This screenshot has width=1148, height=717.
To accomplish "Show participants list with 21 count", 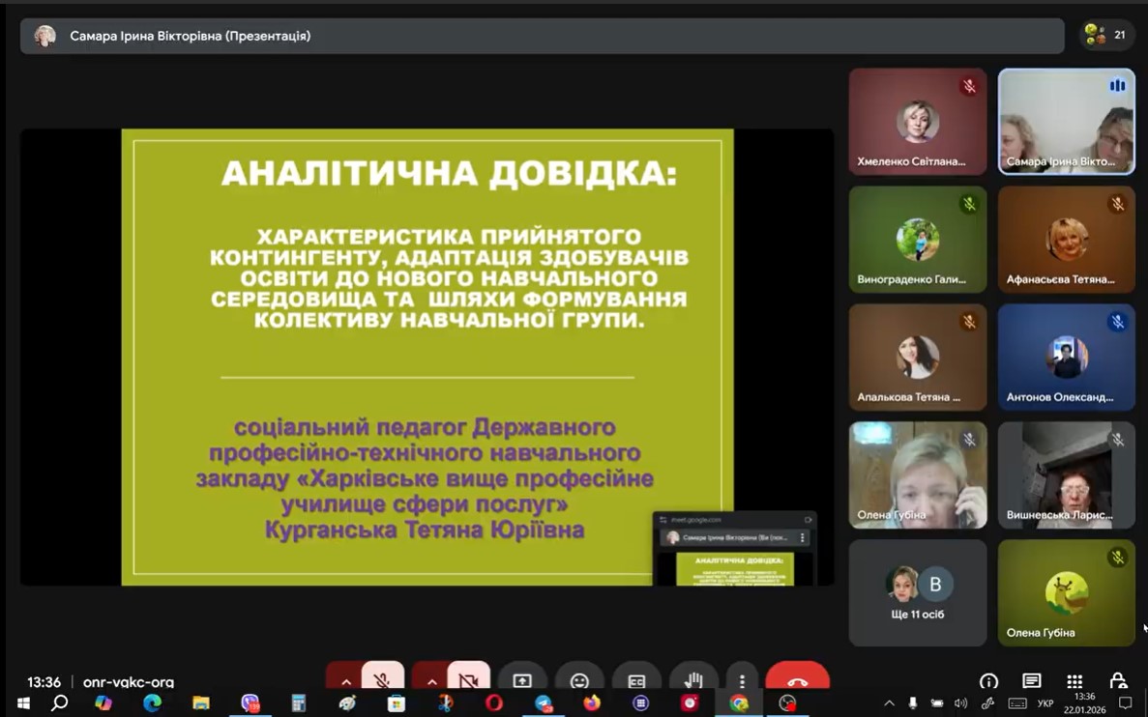I will pyautogui.click(x=1107, y=36).
